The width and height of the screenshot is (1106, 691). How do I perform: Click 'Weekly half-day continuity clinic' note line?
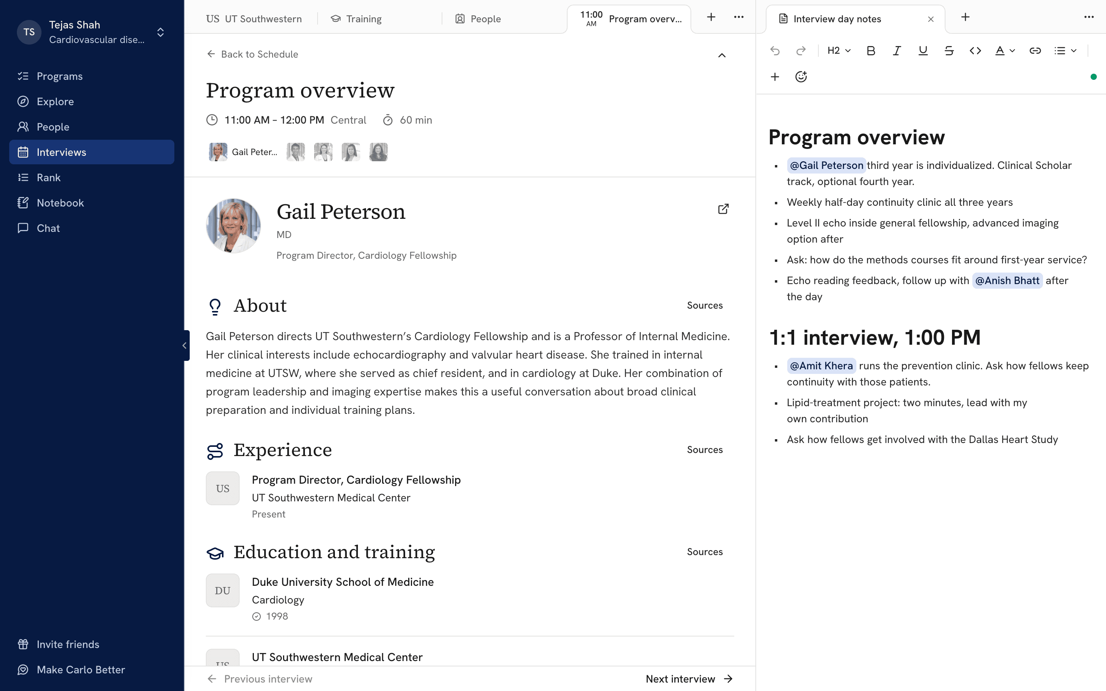click(899, 202)
